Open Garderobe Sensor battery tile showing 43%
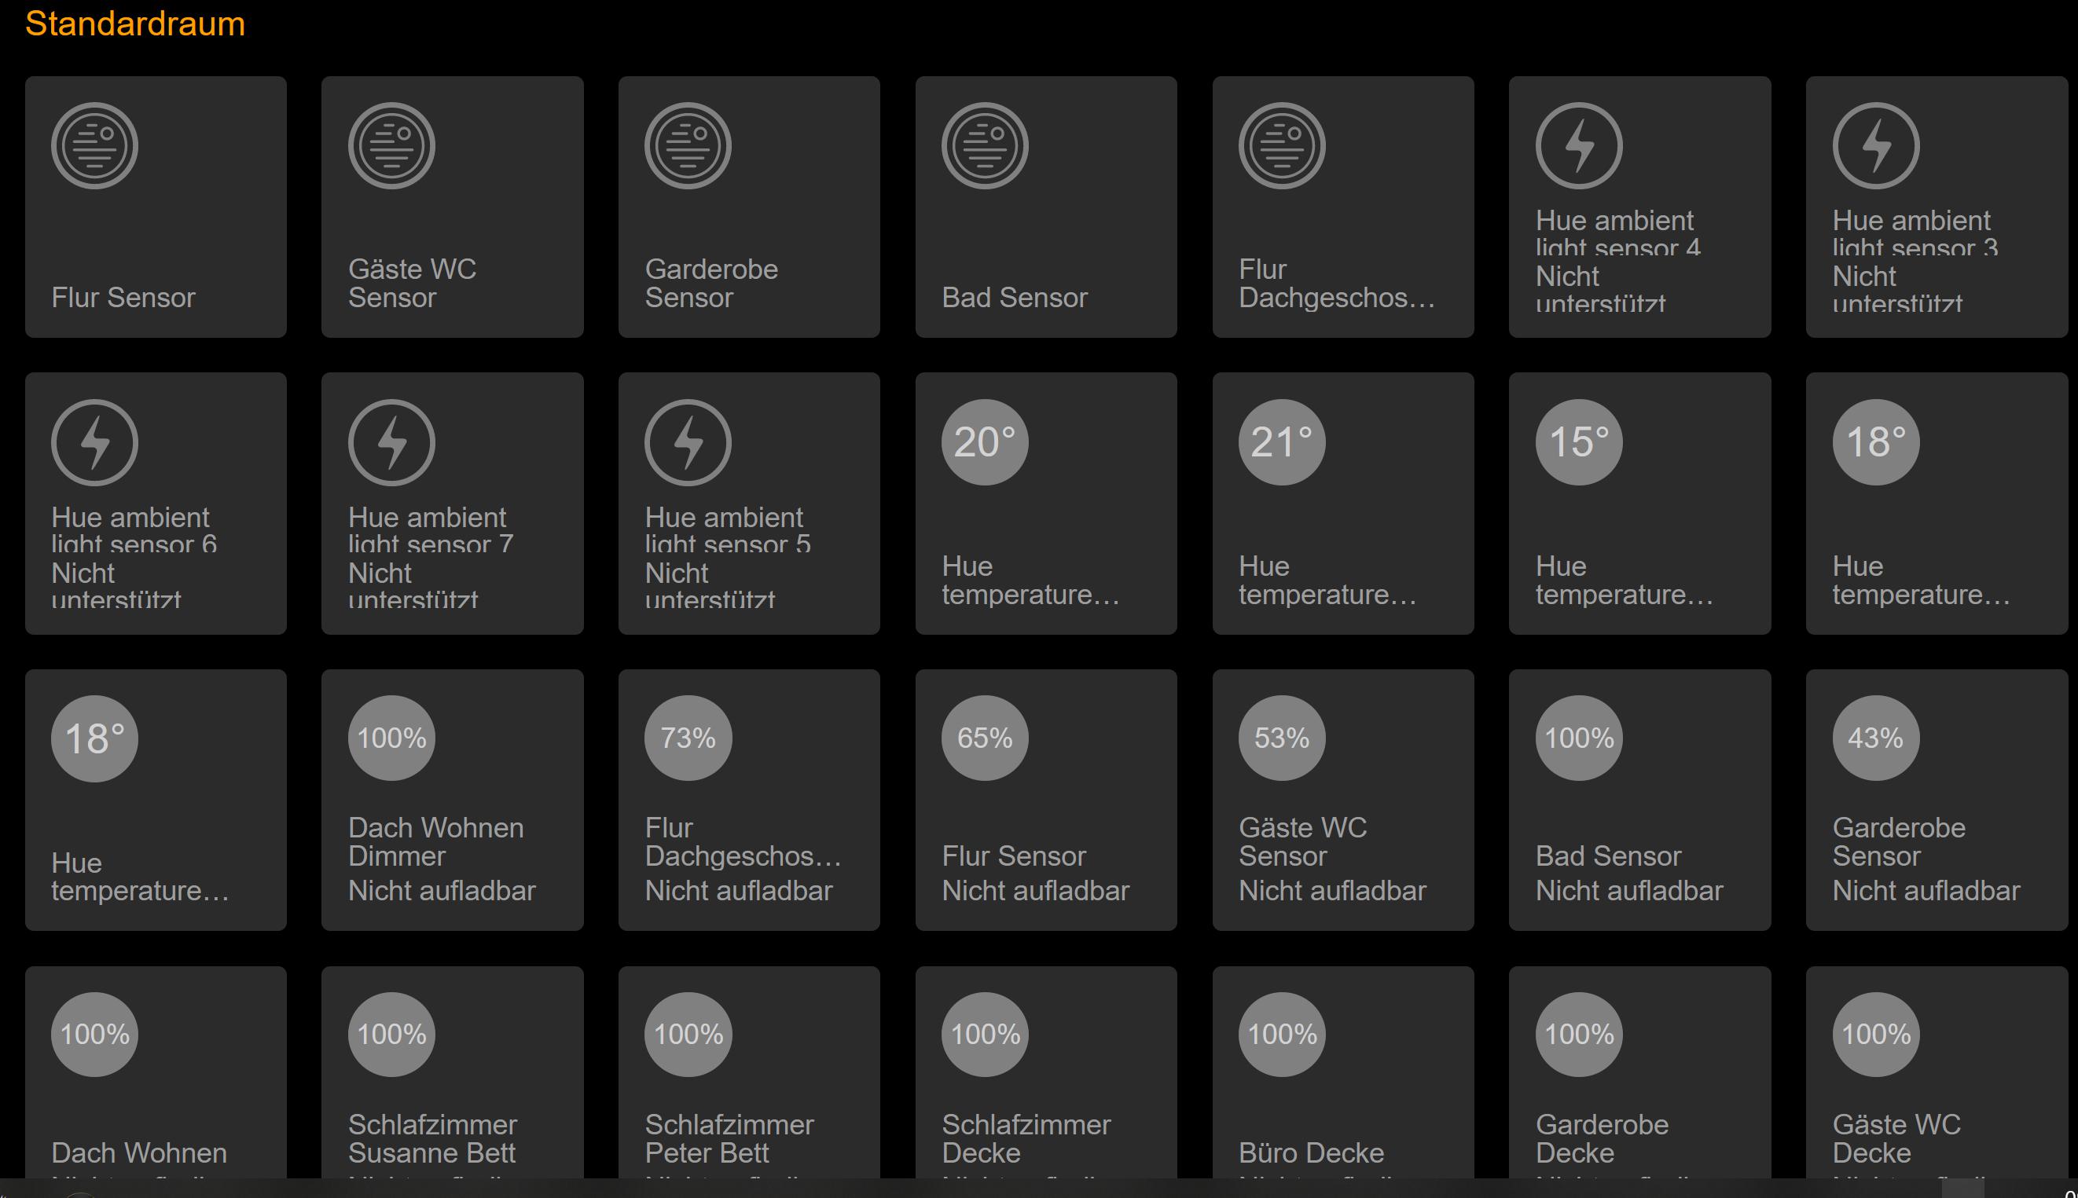This screenshot has height=1198, width=2078. (1936, 800)
